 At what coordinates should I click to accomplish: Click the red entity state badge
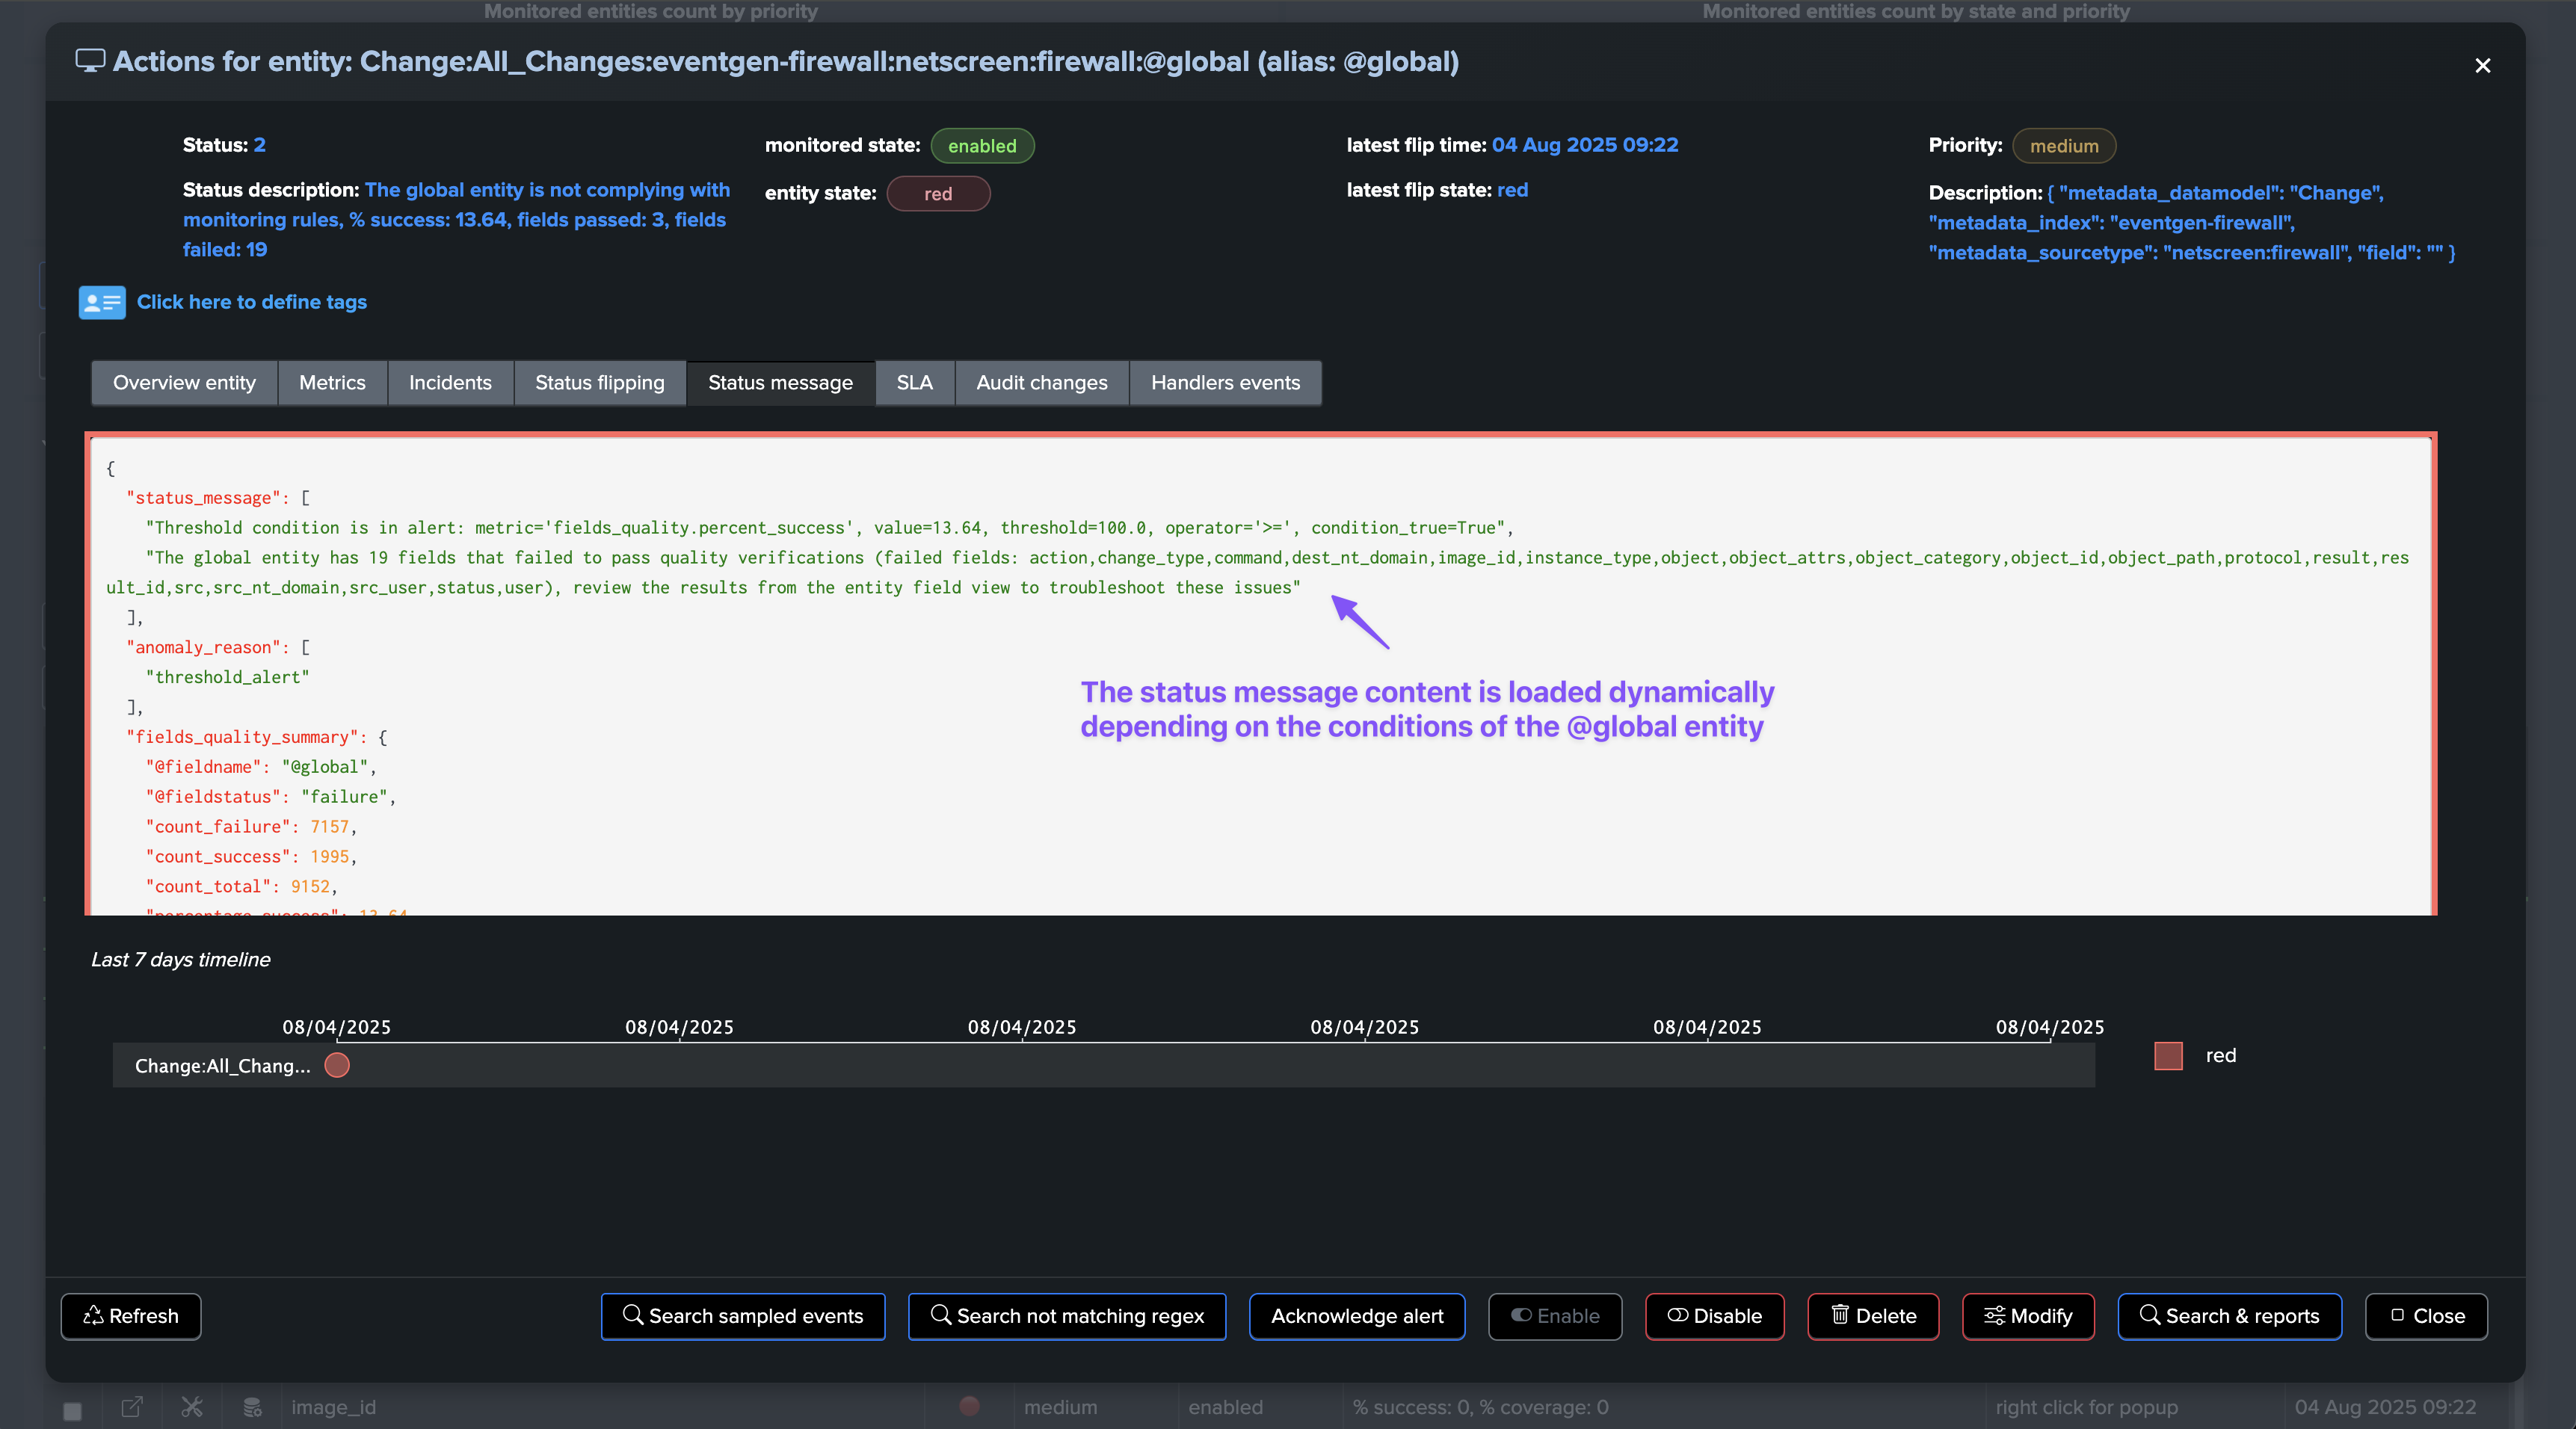click(938, 194)
